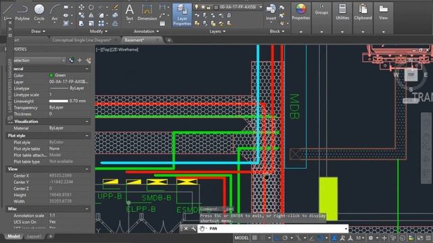Collapse the Plot style section
This screenshot has width=433, height=243.
[x=87, y=136]
